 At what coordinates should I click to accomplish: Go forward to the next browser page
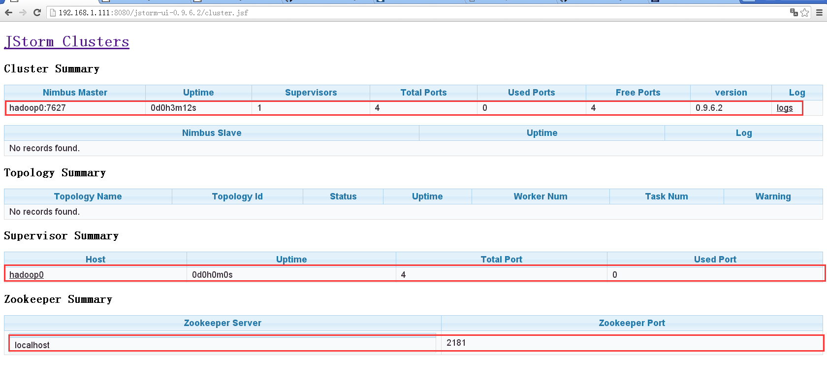pyautogui.click(x=23, y=12)
